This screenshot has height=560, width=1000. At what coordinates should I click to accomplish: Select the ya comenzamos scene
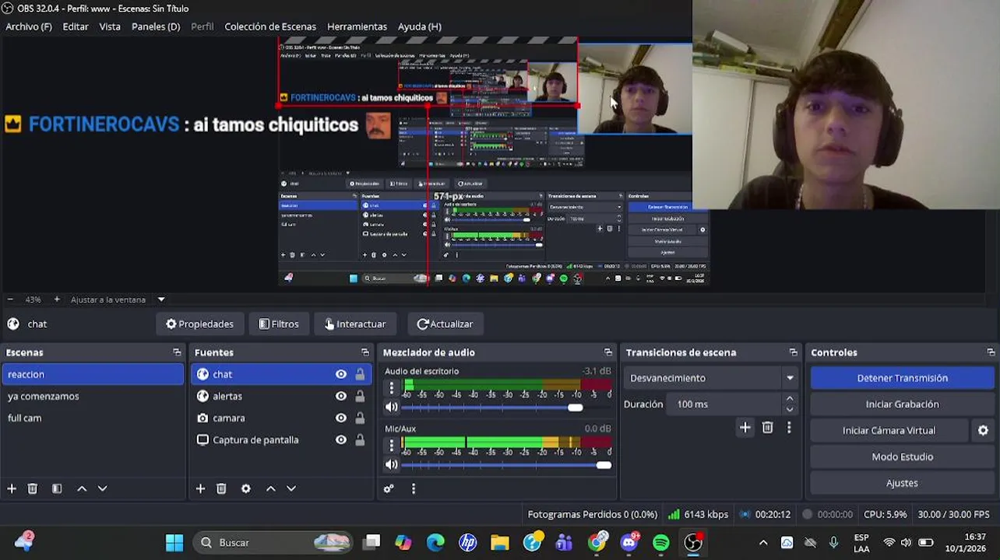click(x=93, y=396)
